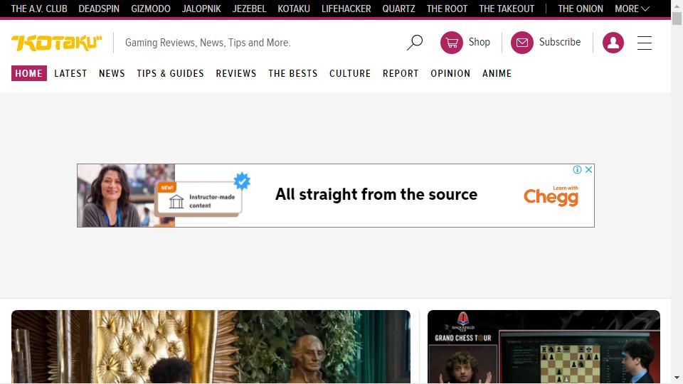
Task: Visit the JEZEBEL site
Action: point(249,9)
